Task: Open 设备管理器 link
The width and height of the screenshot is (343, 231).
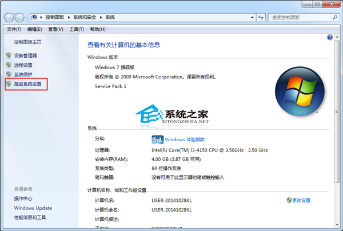Action: pyautogui.click(x=25, y=55)
